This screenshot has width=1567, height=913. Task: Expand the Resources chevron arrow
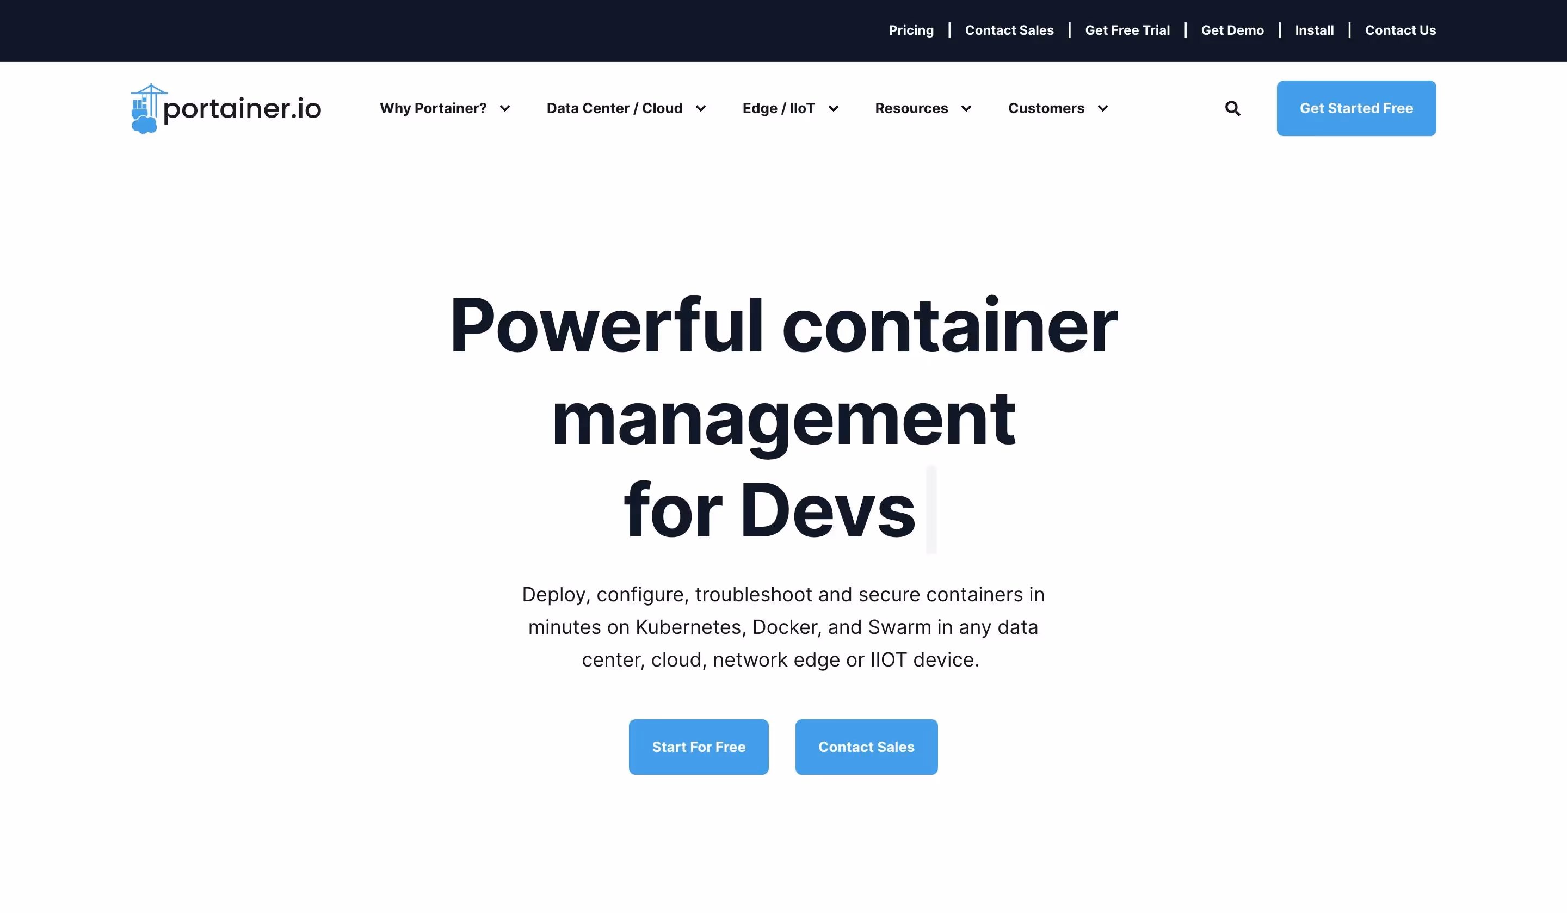(x=966, y=109)
